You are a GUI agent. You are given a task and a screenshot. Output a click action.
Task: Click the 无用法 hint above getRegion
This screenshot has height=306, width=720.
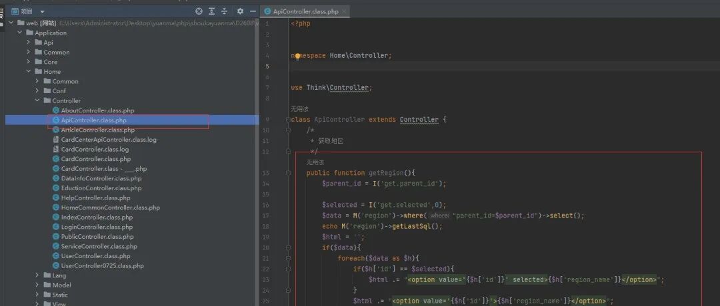coord(315,162)
